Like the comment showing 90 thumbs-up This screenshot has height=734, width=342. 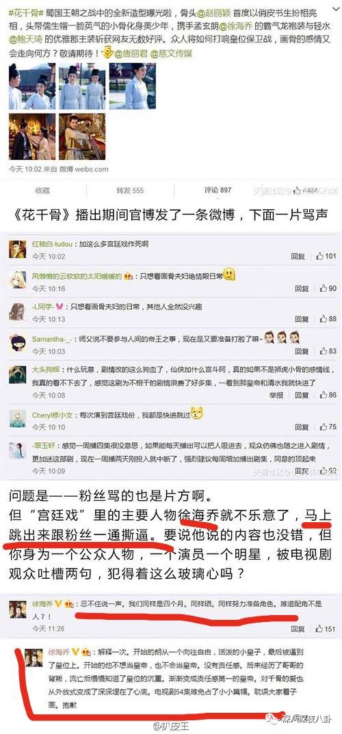click(x=328, y=288)
